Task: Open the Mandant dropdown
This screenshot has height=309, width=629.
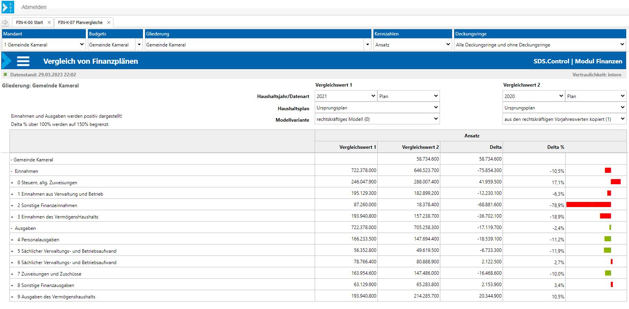Action: point(44,44)
